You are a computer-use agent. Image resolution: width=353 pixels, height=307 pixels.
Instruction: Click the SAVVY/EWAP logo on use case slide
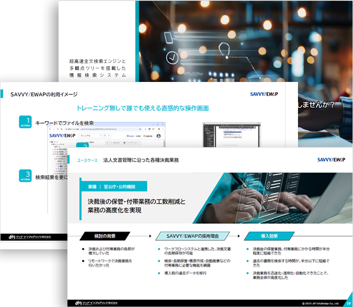click(331, 159)
